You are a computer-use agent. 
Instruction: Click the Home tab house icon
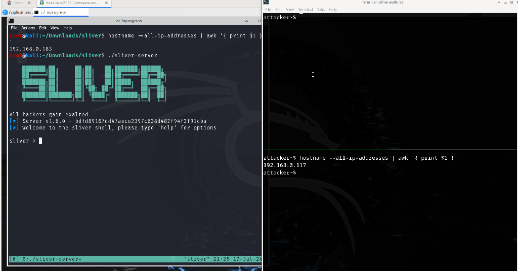click(x=9, y=3)
